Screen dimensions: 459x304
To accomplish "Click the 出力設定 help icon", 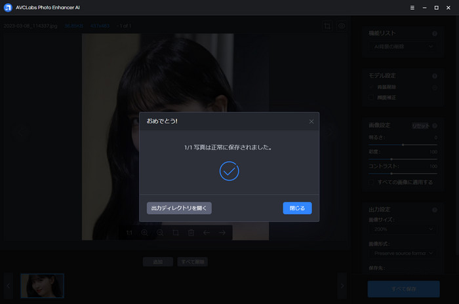I will (x=435, y=210).
